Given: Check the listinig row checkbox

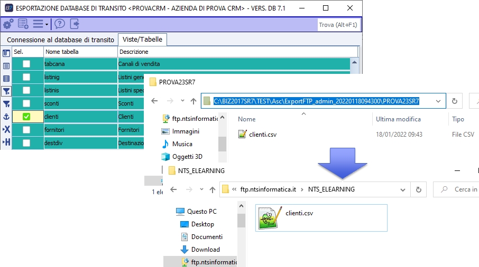Looking at the screenshot, I should pyautogui.click(x=26, y=77).
